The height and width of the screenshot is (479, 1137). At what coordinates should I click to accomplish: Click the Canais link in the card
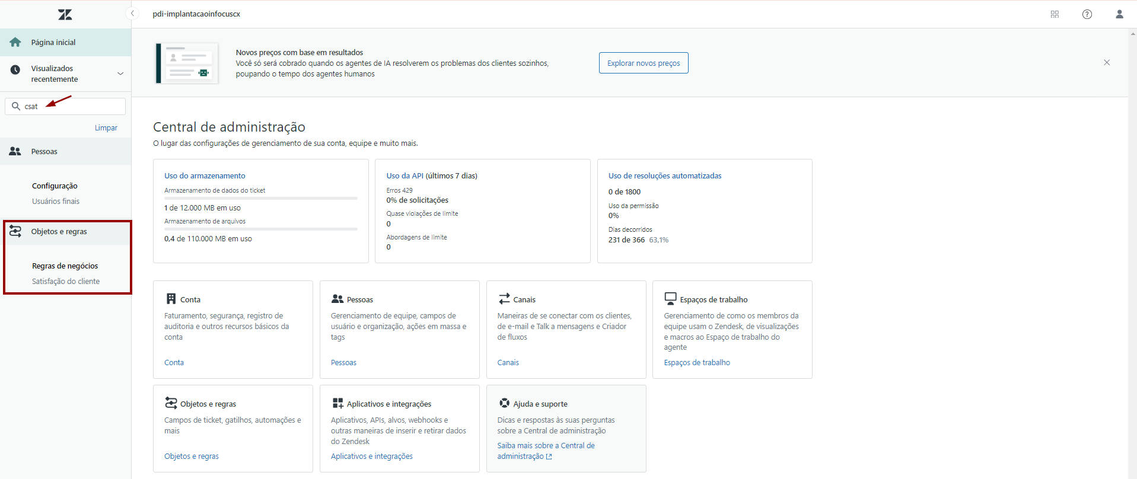pyautogui.click(x=508, y=362)
